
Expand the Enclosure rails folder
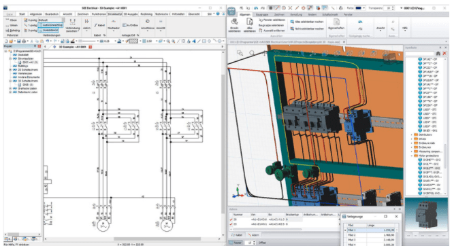pyautogui.click(x=412, y=143)
